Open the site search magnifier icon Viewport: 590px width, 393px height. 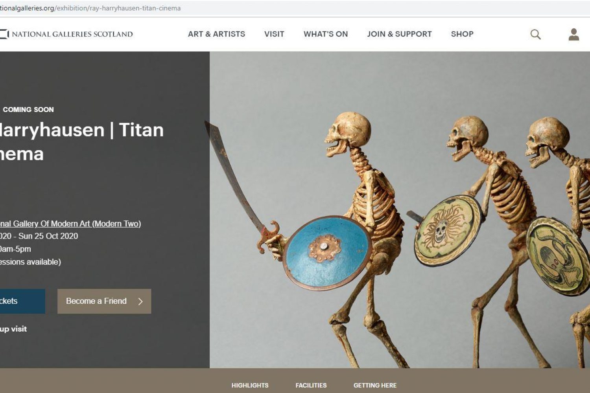535,34
